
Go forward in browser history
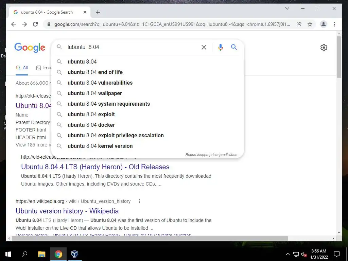click(x=24, y=24)
